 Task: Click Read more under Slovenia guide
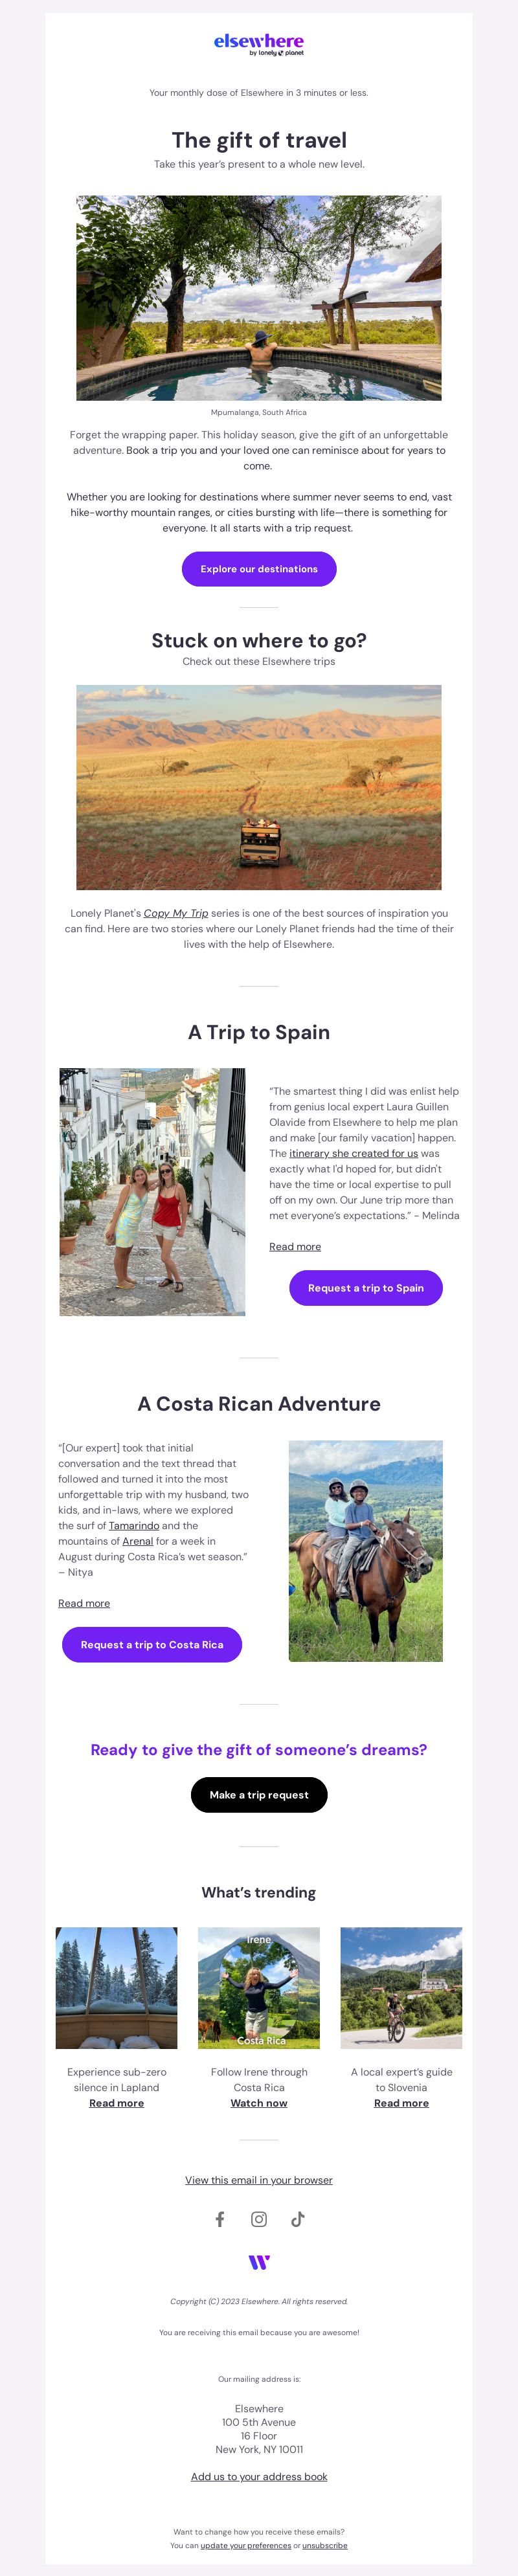pyautogui.click(x=402, y=2103)
